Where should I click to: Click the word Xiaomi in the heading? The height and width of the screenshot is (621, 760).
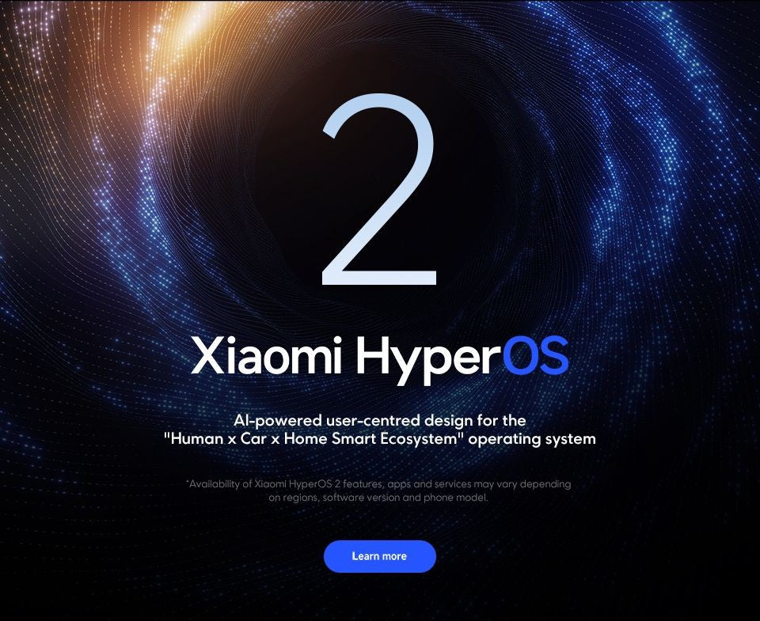(267, 354)
